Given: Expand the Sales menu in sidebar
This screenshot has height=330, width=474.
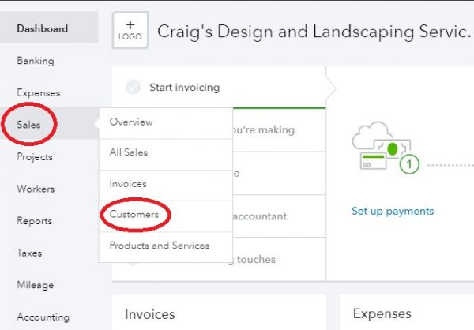Looking at the screenshot, I should coord(28,125).
